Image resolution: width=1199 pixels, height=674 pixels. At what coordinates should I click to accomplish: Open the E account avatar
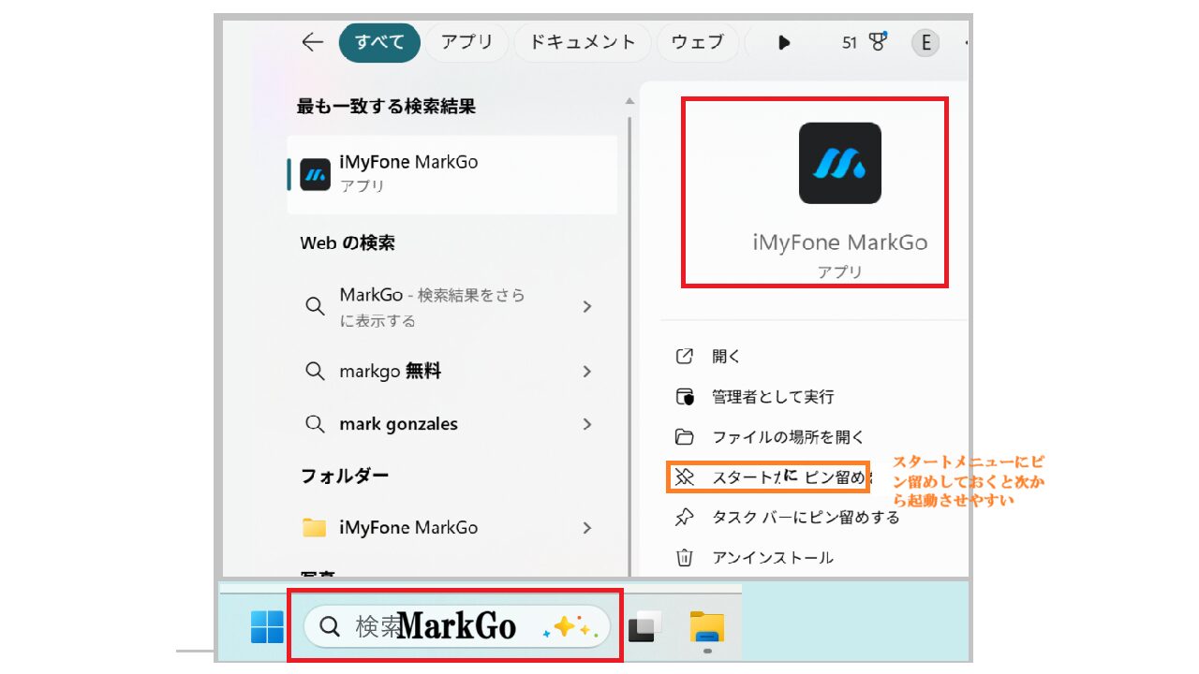point(925,42)
